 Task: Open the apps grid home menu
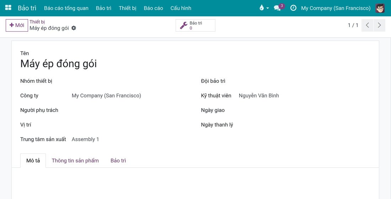[x=8, y=8]
